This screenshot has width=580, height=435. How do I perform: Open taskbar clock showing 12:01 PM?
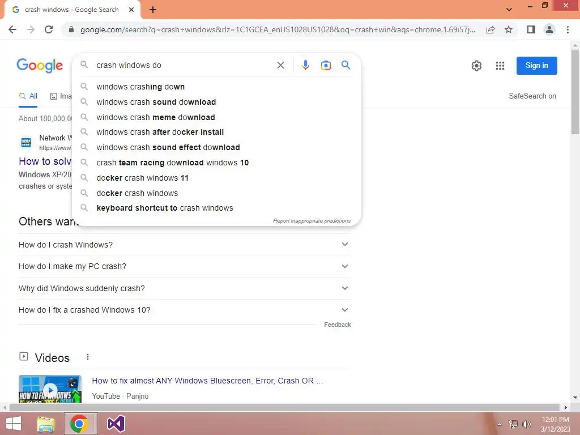(556, 424)
